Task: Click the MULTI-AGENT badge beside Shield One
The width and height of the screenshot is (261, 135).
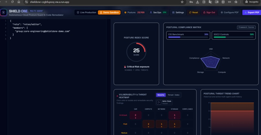Action: pos(37,11)
